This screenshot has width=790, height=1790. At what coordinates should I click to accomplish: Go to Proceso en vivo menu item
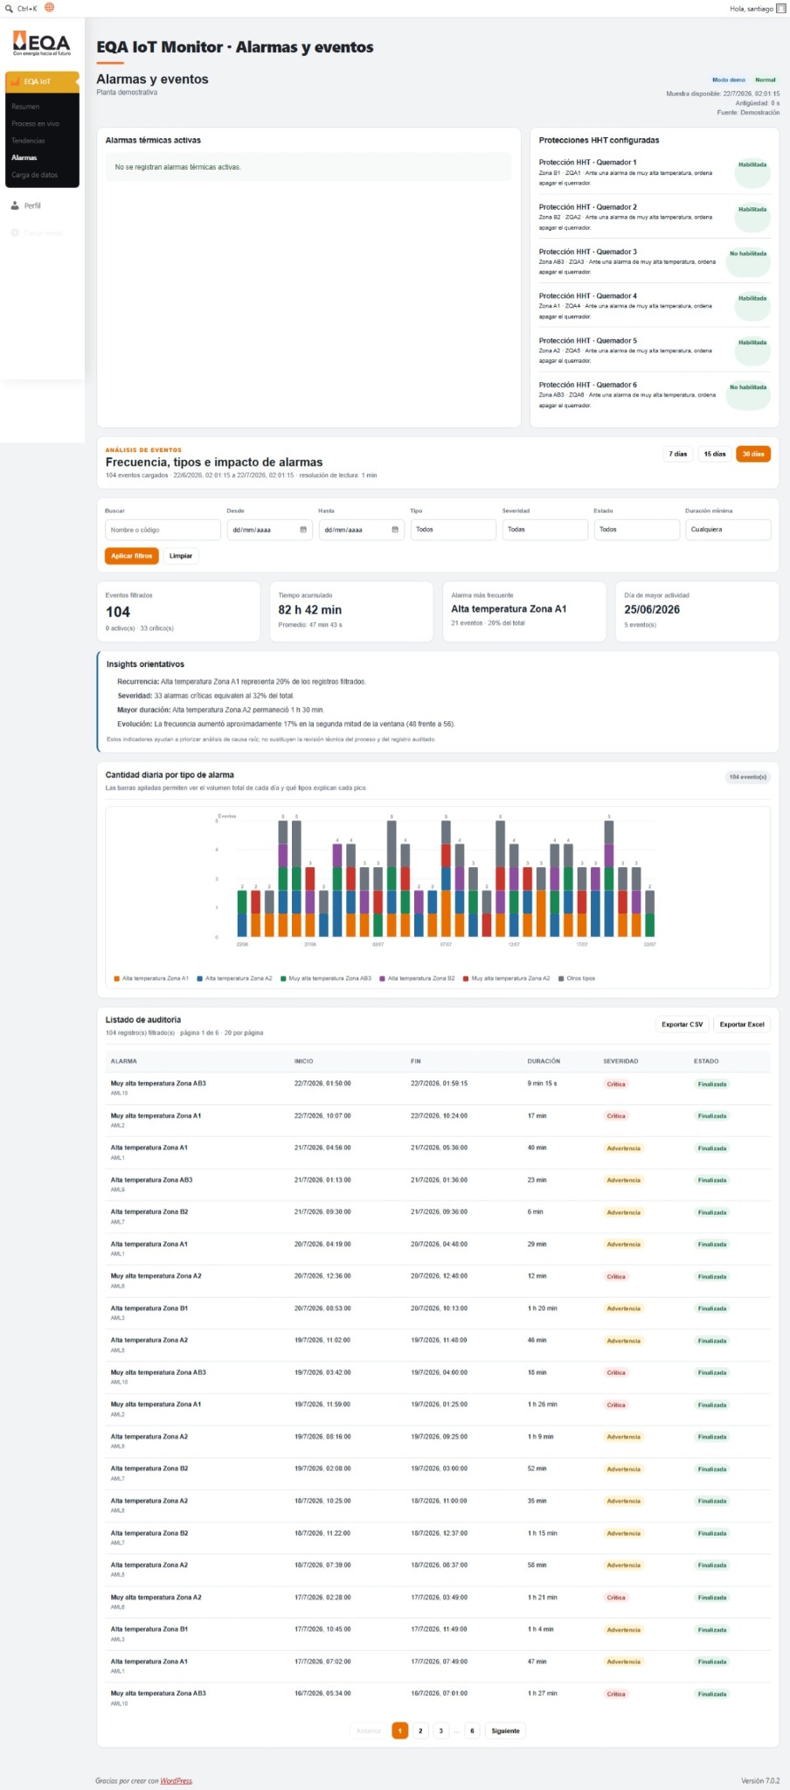point(36,123)
